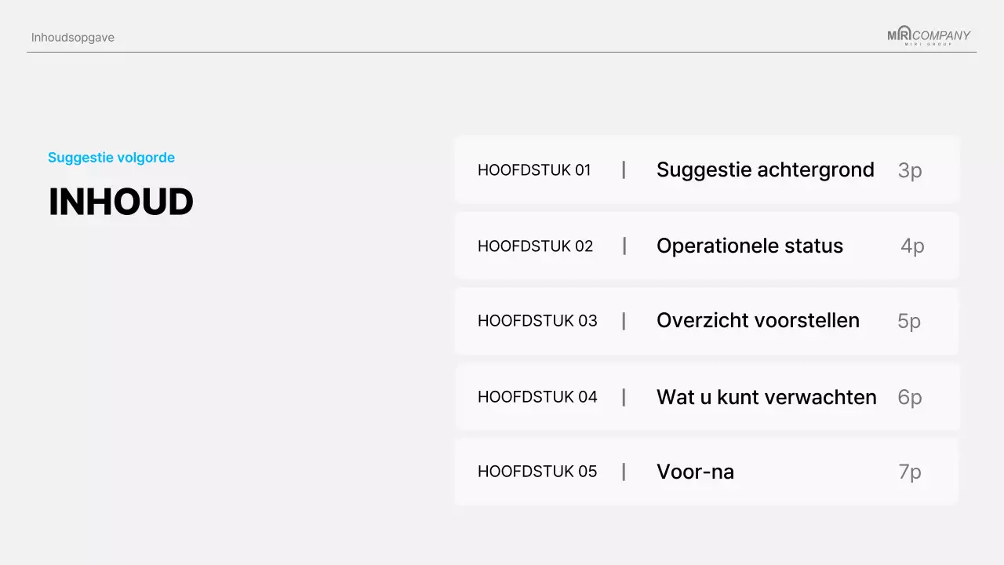
Task: Select the HOOFDSTUK 05 label
Action: [x=537, y=472]
